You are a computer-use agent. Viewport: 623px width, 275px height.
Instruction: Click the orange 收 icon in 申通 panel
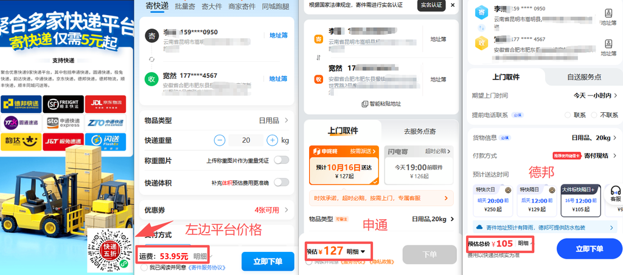click(319, 80)
